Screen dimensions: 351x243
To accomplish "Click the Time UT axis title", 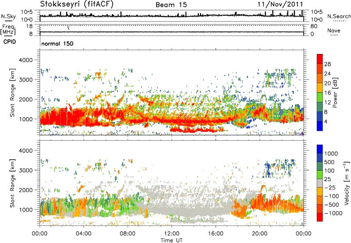I will (172, 240).
